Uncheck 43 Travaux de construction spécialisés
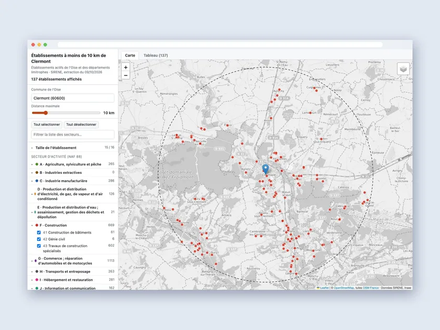 point(39,246)
